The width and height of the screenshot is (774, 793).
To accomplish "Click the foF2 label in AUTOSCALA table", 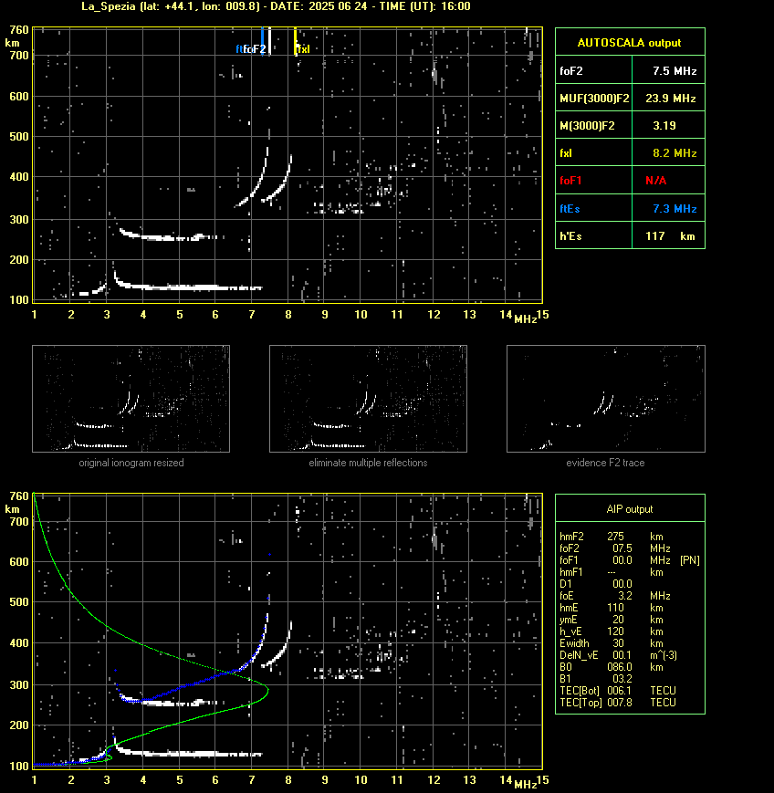I will pos(571,71).
